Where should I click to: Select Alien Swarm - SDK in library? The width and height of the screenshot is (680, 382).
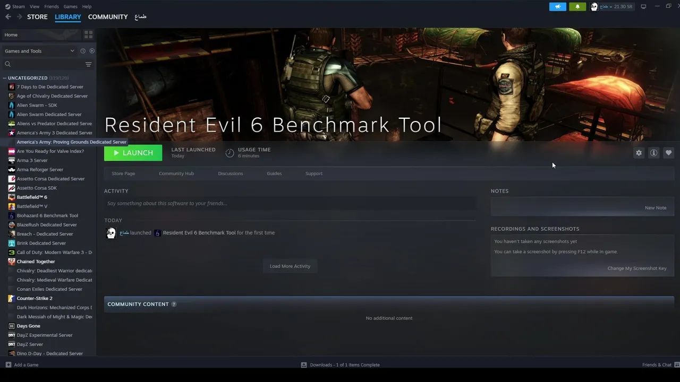point(37,105)
